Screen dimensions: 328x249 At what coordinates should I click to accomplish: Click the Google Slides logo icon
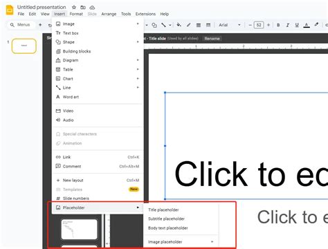(x=10, y=10)
